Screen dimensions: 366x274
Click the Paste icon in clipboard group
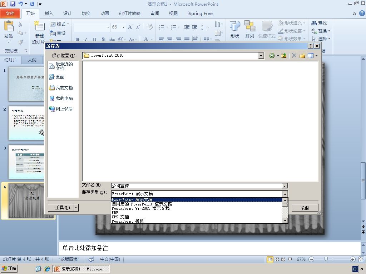pyautogui.click(x=9, y=26)
